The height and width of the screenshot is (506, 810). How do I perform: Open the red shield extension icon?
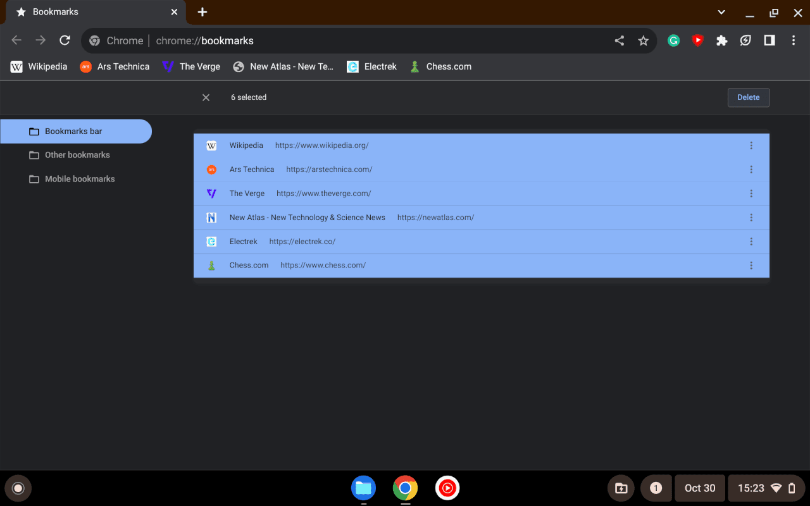(x=698, y=40)
